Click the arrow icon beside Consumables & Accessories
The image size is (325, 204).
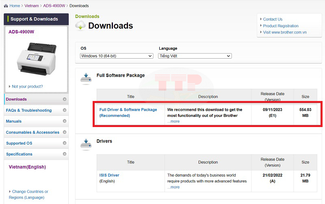tap(65, 132)
